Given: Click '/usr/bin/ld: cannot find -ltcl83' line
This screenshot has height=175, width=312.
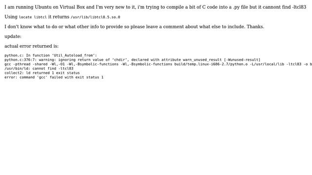Looking at the screenshot, I should tap(39, 69).
